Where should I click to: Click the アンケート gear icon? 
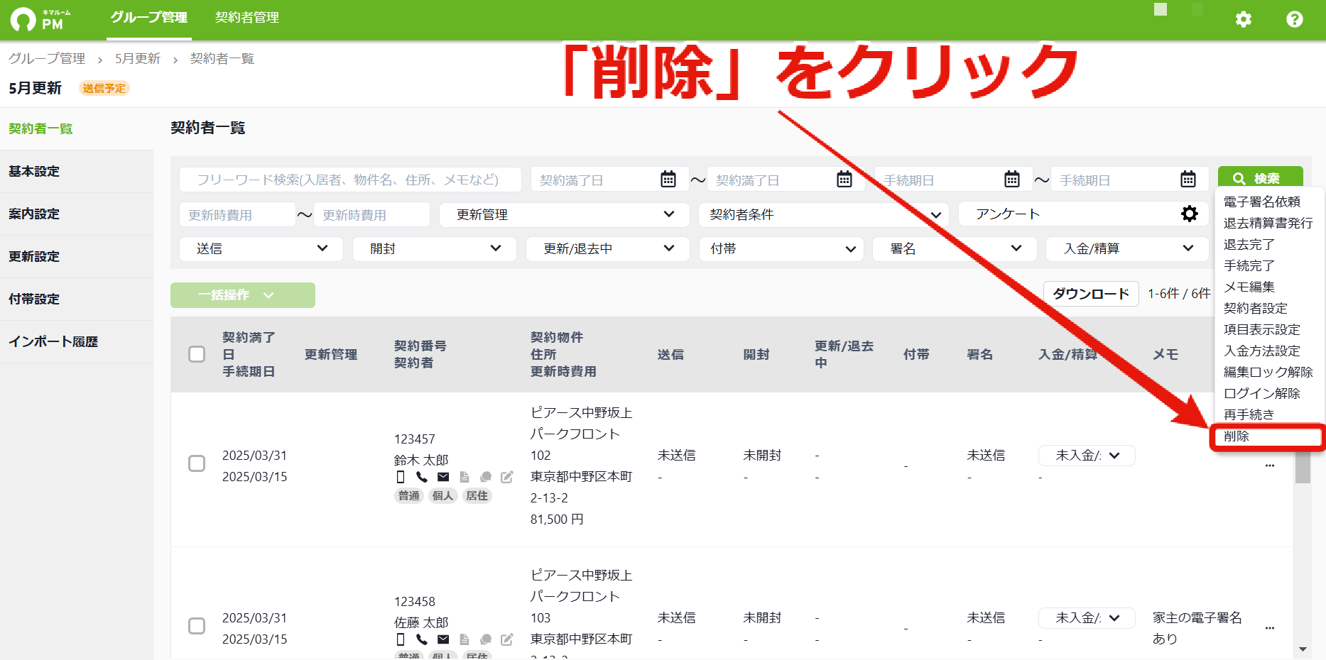[x=1189, y=214]
